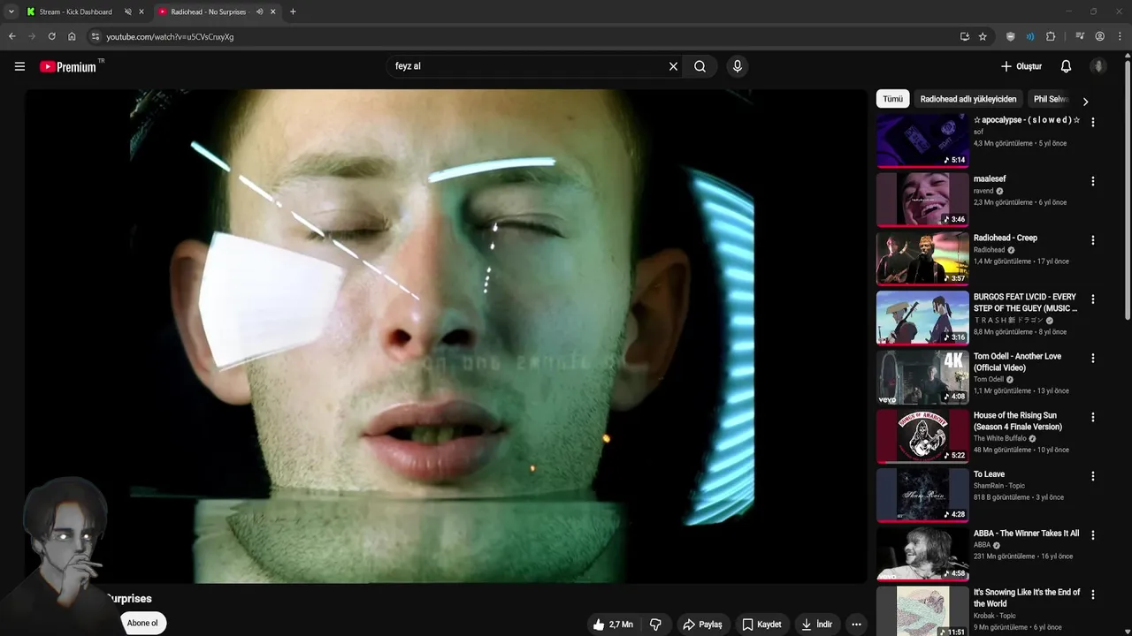Open the shield ad-blocker extension
The height and width of the screenshot is (636, 1132).
pos(1011,36)
